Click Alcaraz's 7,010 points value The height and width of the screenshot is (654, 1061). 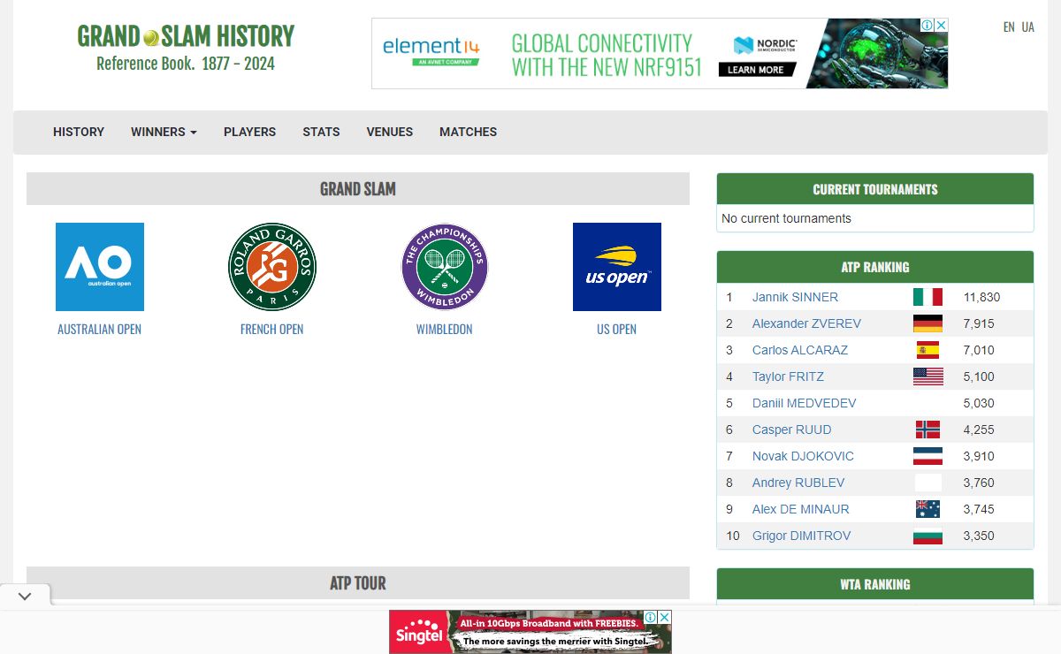tap(979, 350)
